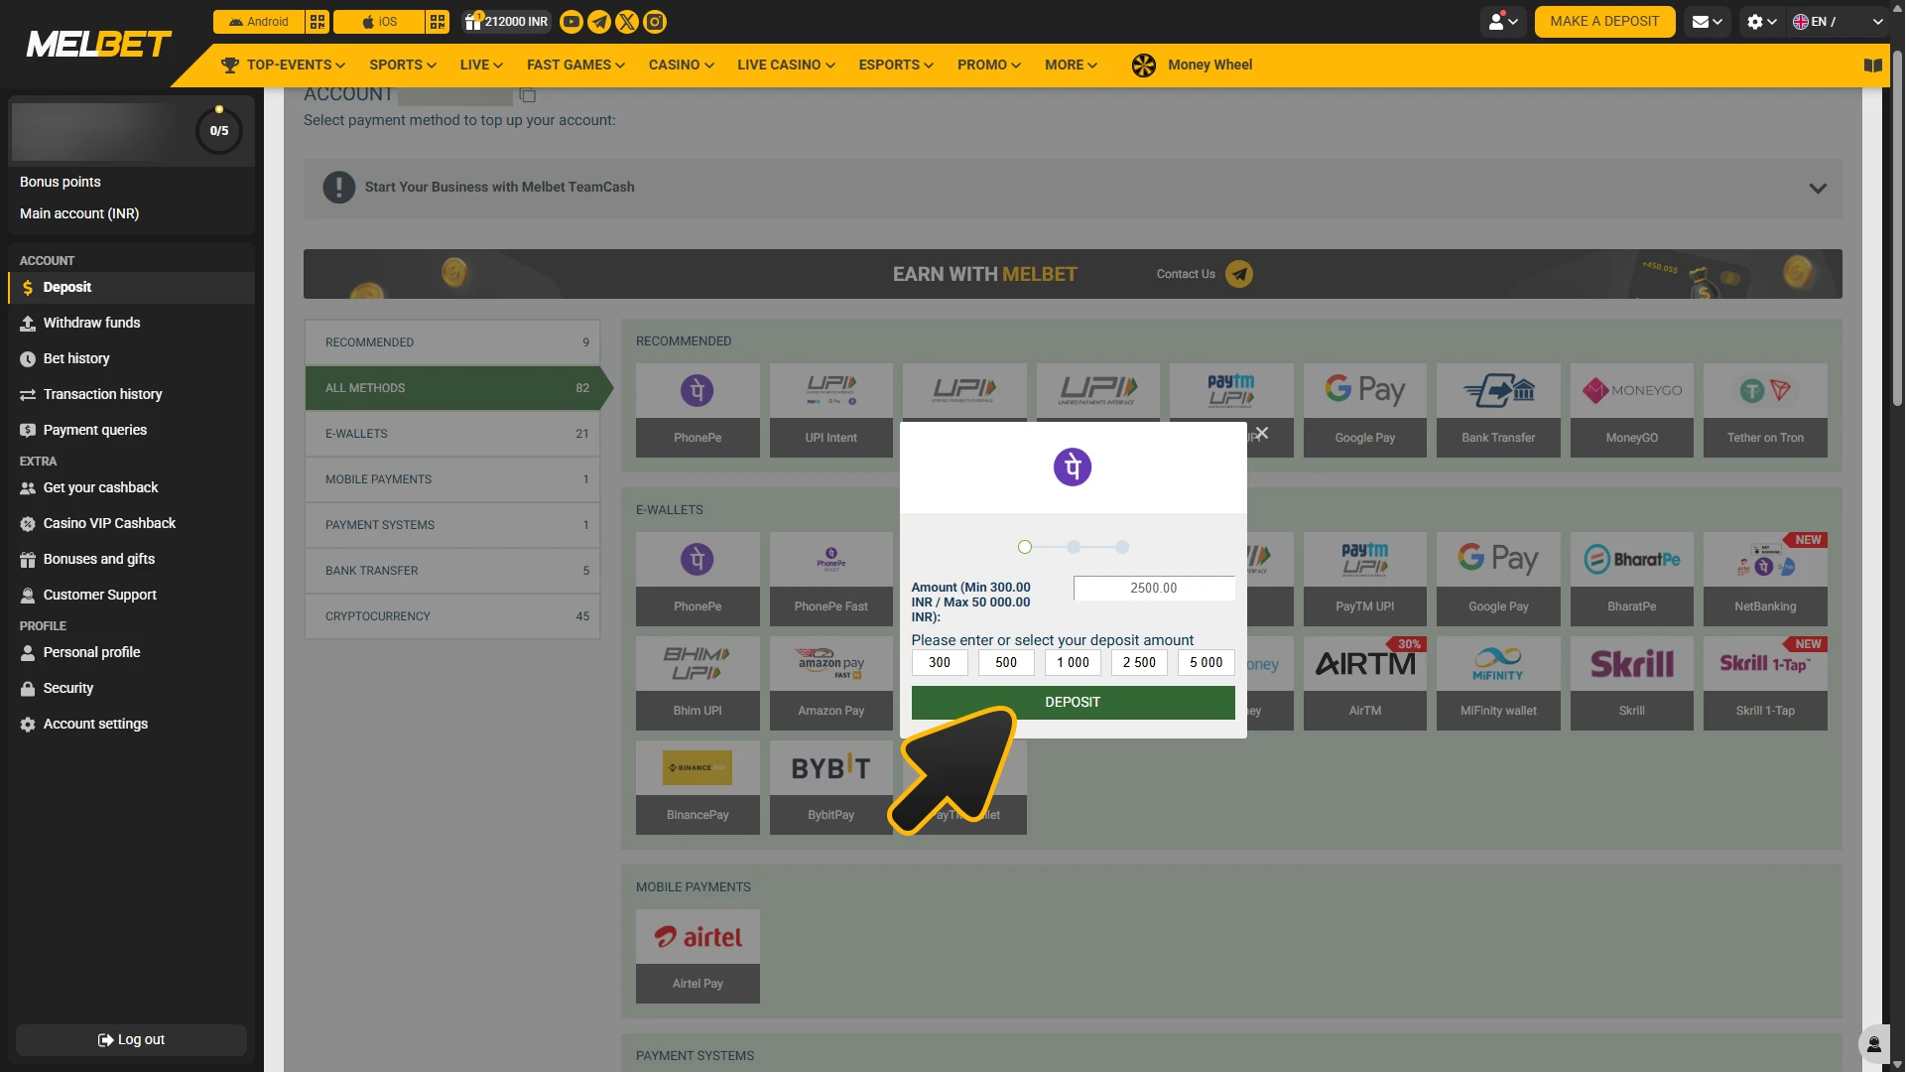Open the language selector EN dropdown

pos(1838,22)
